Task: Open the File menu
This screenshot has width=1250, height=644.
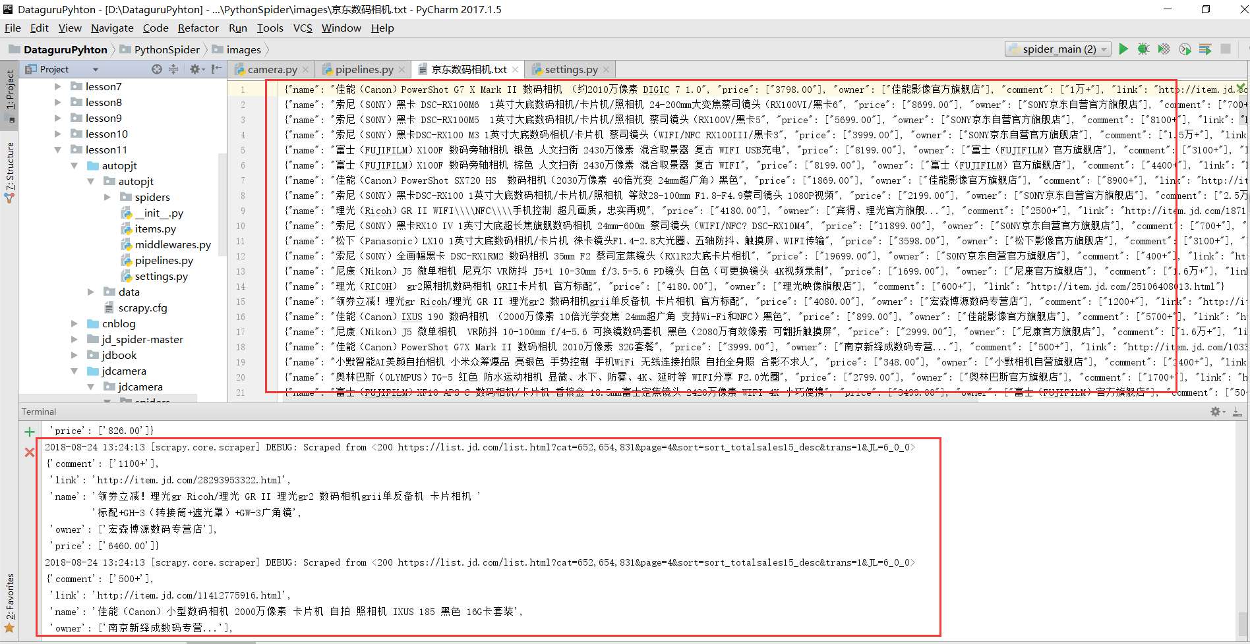Action: (13, 28)
